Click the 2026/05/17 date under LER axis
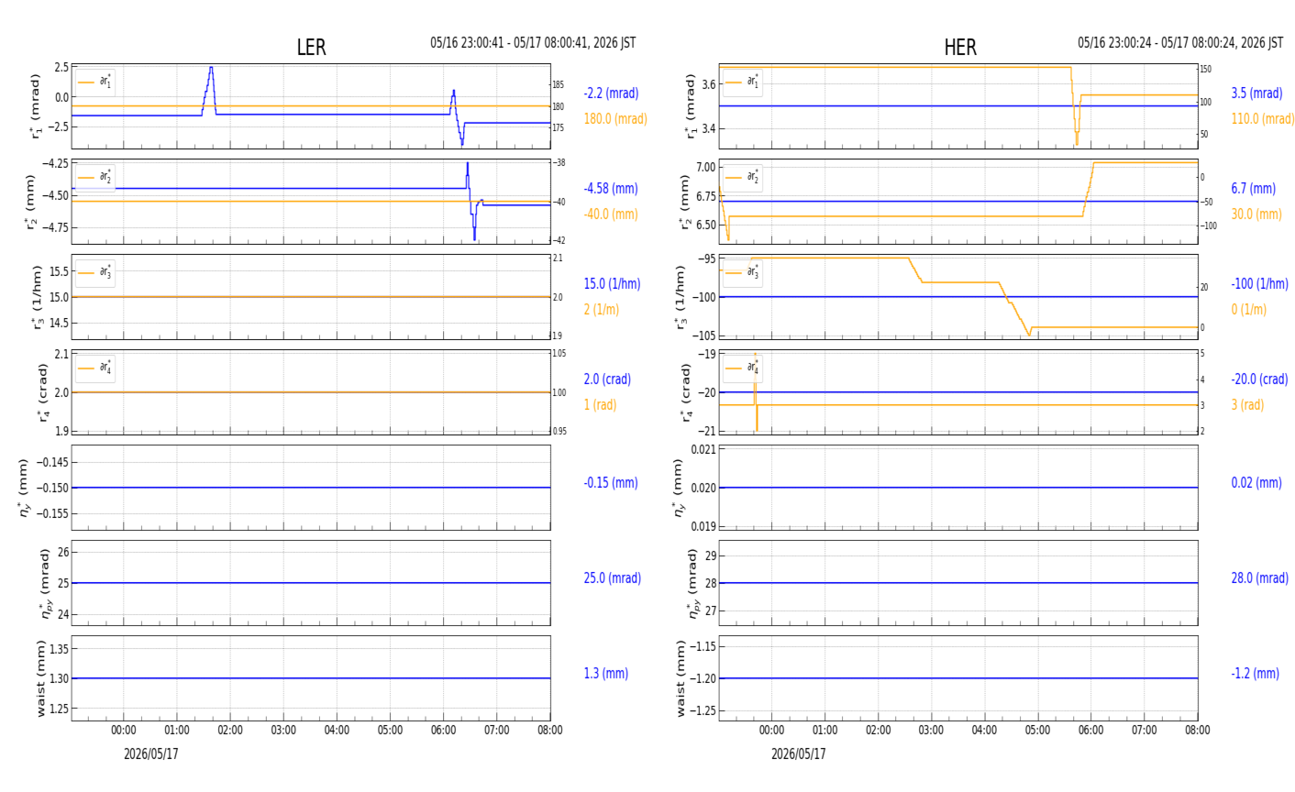 click(x=151, y=754)
